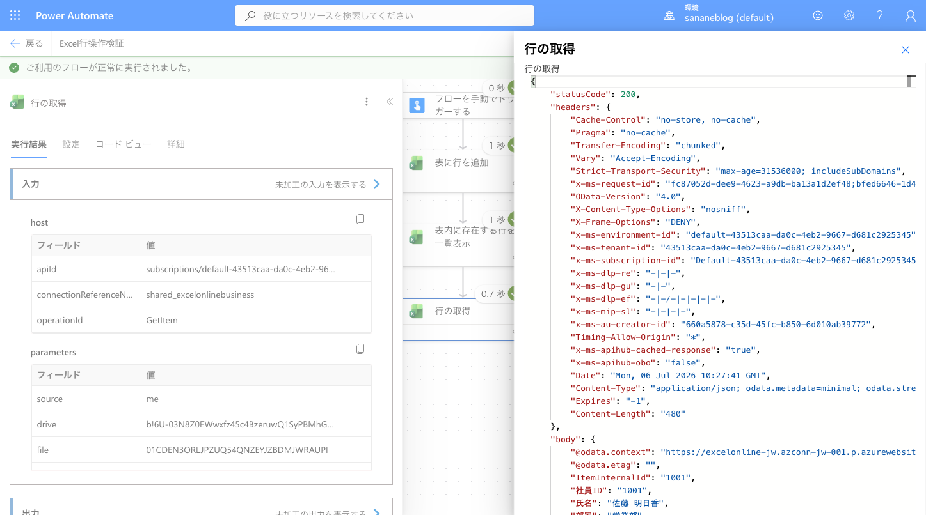
Task: Open the settings gear icon
Action: tap(849, 15)
